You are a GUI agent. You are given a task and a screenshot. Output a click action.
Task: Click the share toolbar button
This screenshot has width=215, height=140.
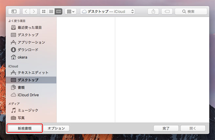pyautogui.click(x=153, y=12)
